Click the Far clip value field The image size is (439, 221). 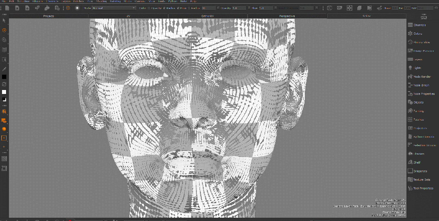point(407,8)
